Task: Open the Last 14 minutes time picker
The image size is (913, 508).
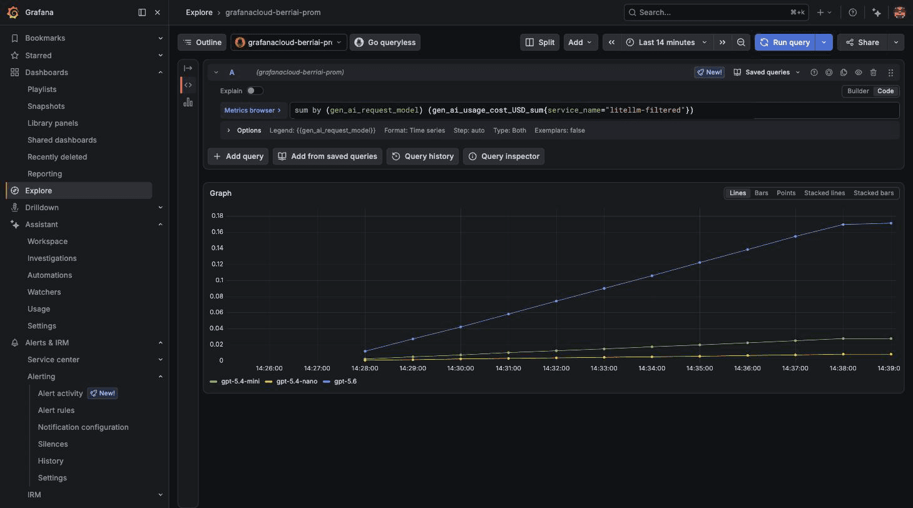Action: tap(666, 43)
